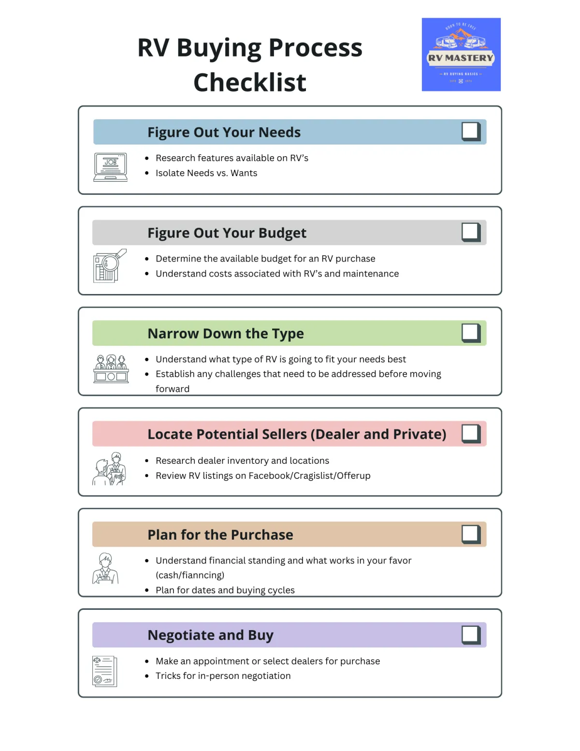Click the RV Buying Process Checklist title

coord(250,65)
